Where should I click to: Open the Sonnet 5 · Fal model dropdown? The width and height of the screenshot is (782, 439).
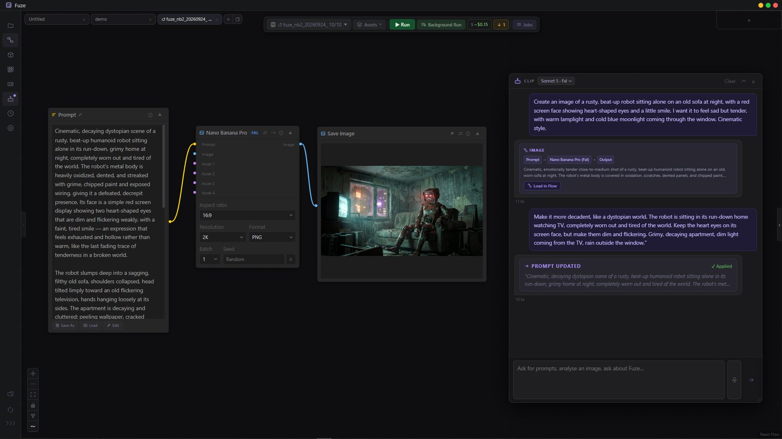tap(556, 81)
